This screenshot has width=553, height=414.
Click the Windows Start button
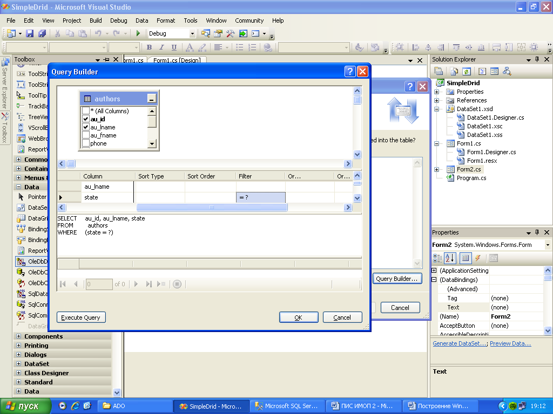pos(25,406)
